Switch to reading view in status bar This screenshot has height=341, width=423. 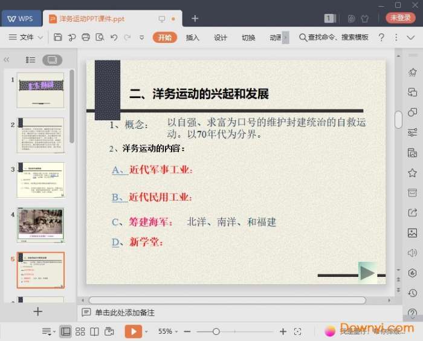[94, 331]
